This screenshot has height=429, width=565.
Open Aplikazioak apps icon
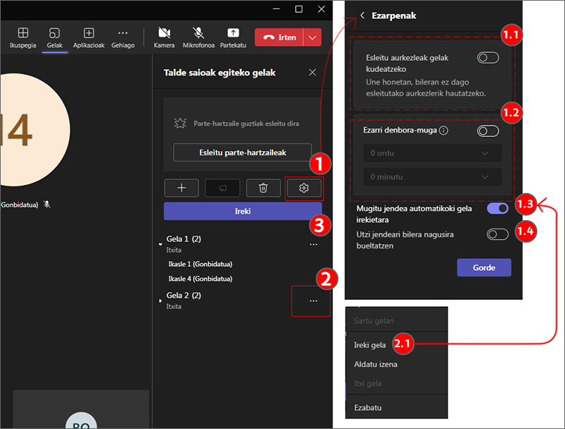pyautogui.click(x=89, y=33)
